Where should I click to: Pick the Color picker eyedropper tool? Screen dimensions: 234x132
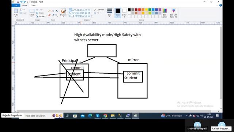(53, 15)
